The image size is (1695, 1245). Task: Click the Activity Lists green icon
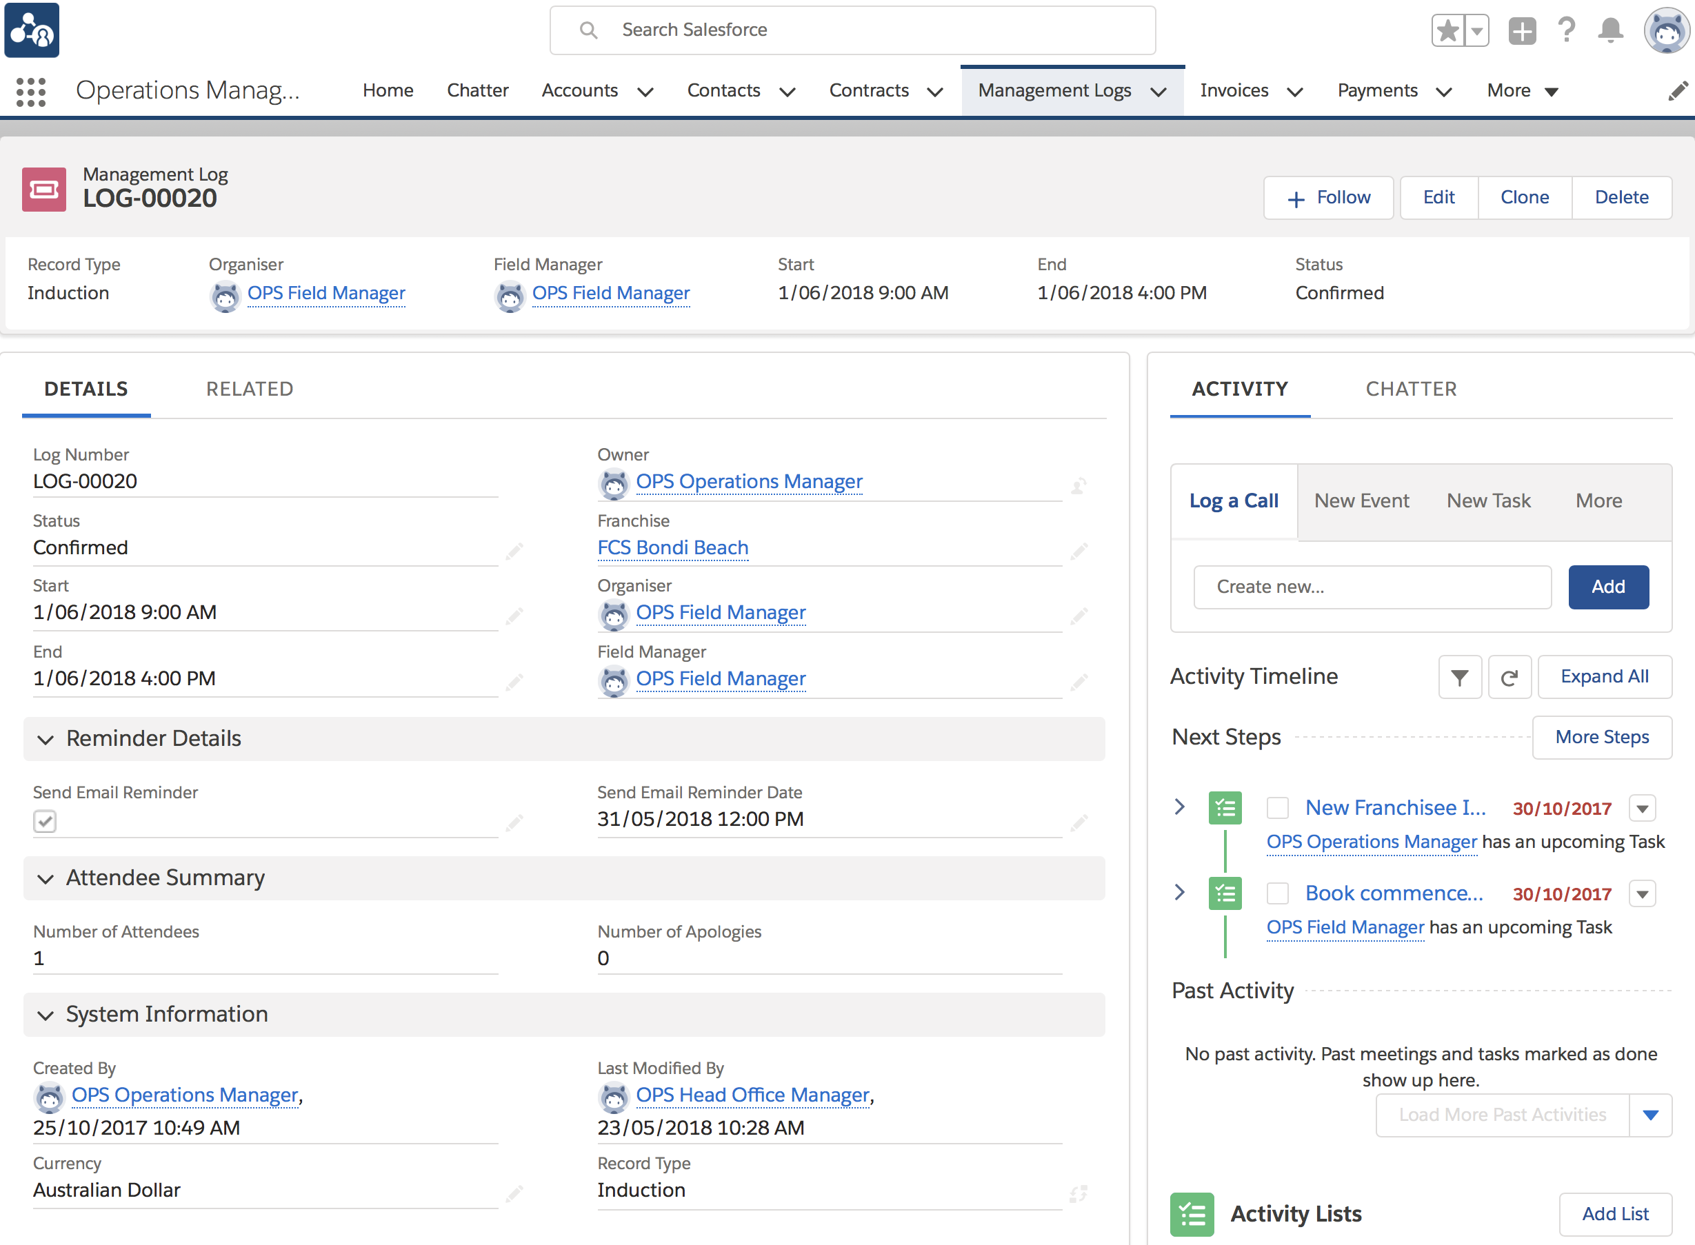tap(1192, 1213)
